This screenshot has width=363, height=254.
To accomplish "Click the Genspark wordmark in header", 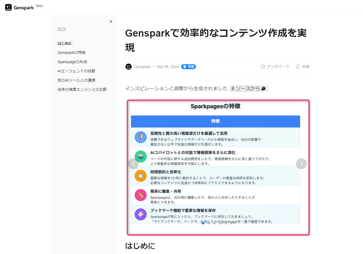I will point(24,8).
